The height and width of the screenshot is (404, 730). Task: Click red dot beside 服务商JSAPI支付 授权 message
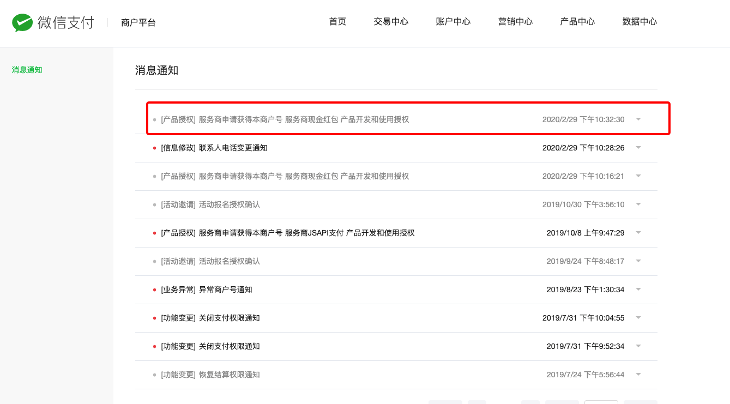pos(154,233)
